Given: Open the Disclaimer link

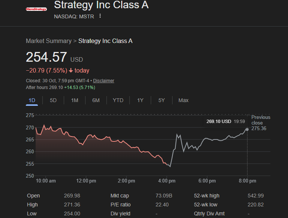Looking at the screenshot, I should [x=103, y=81].
